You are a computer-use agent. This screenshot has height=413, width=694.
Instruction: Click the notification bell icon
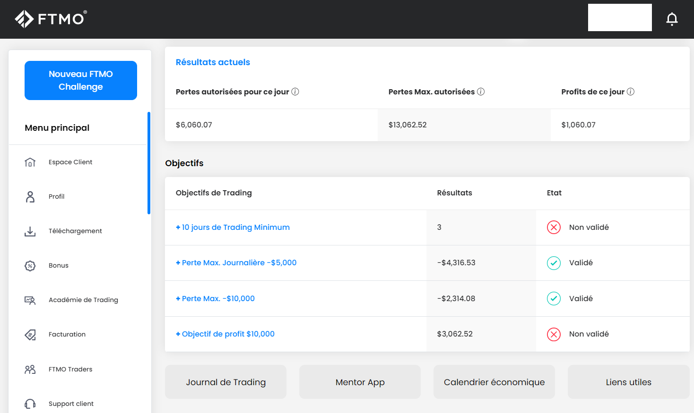coord(672,19)
